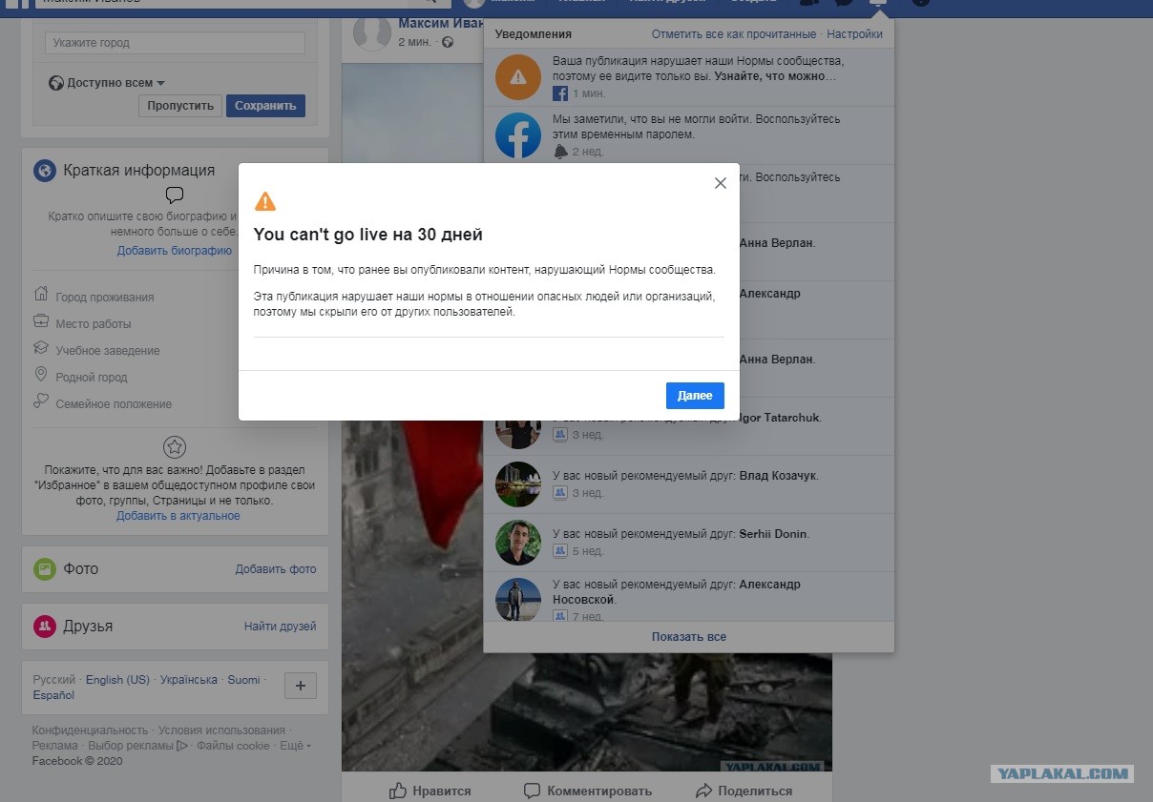The image size is (1153, 802).
Task: Select the Семейное положение entry
Action: [x=114, y=404]
